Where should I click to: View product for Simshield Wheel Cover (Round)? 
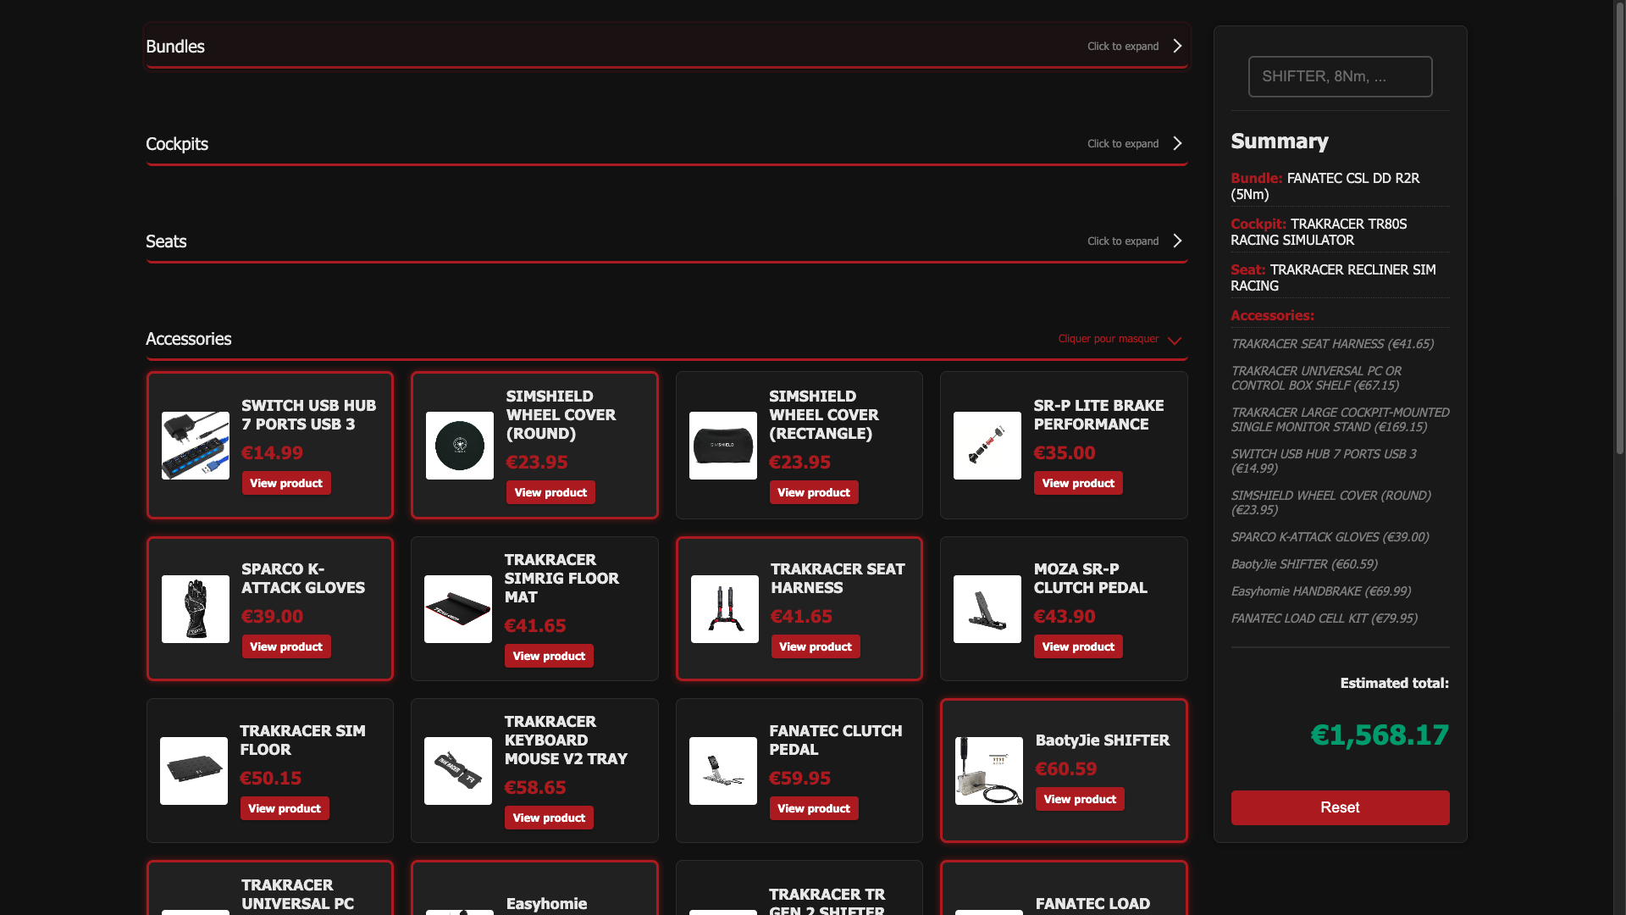550,492
